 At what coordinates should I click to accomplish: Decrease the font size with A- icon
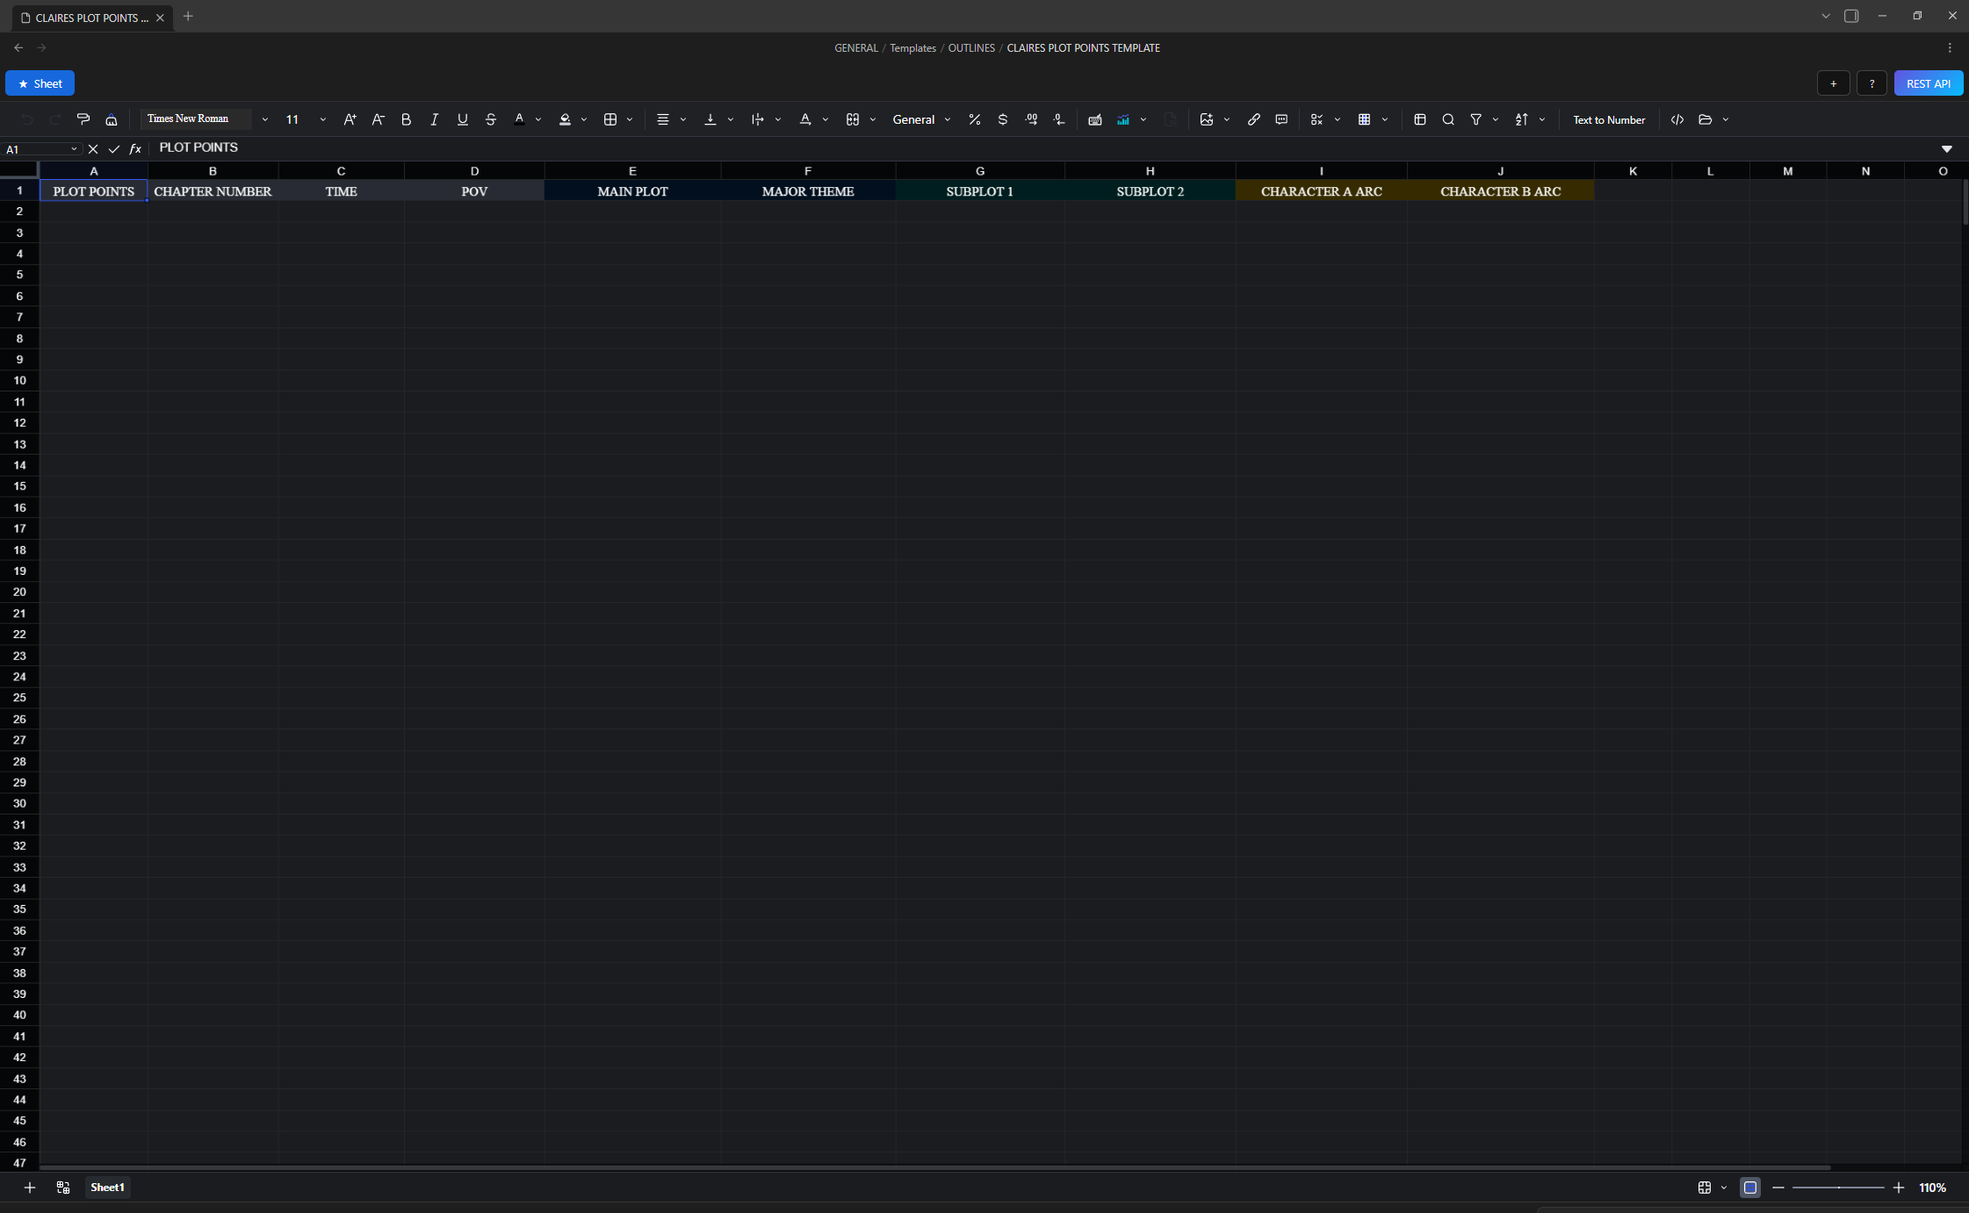click(378, 119)
